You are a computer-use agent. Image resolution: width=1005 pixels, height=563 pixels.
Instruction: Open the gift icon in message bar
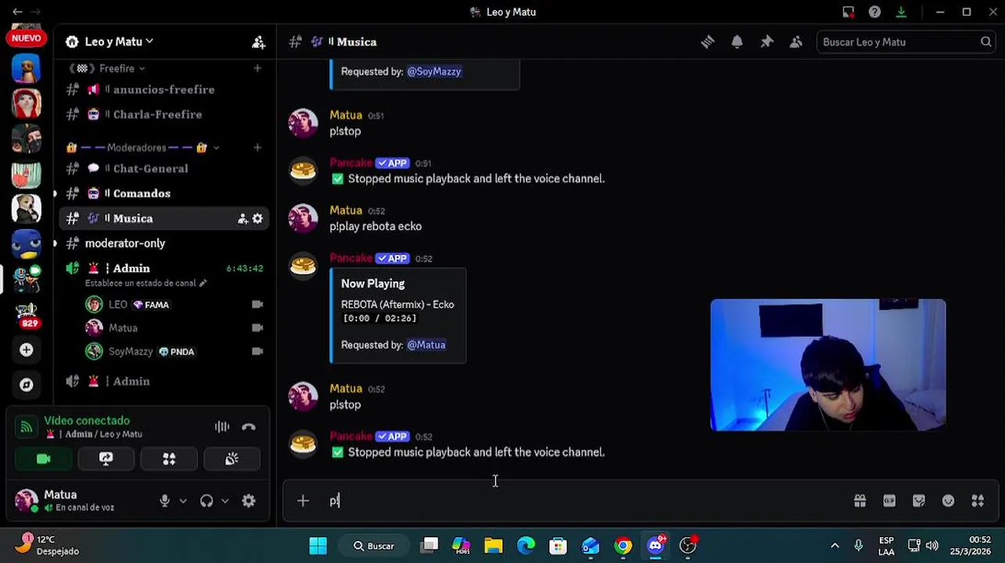point(860,500)
